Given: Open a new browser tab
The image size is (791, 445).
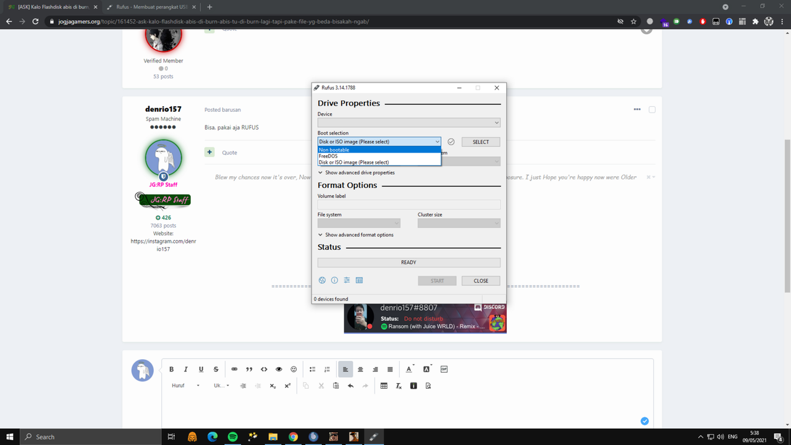Looking at the screenshot, I should pos(209,7).
